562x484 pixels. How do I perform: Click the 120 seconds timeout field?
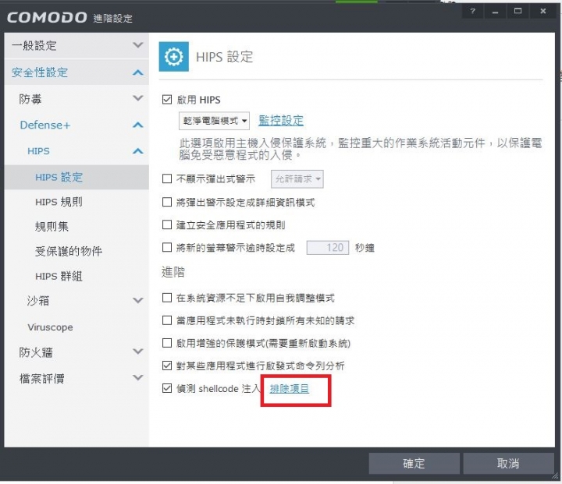[328, 248]
